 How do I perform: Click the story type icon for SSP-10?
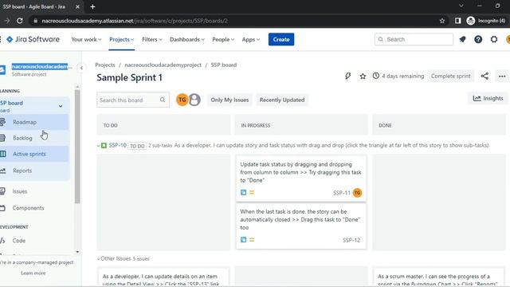(104, 145)
